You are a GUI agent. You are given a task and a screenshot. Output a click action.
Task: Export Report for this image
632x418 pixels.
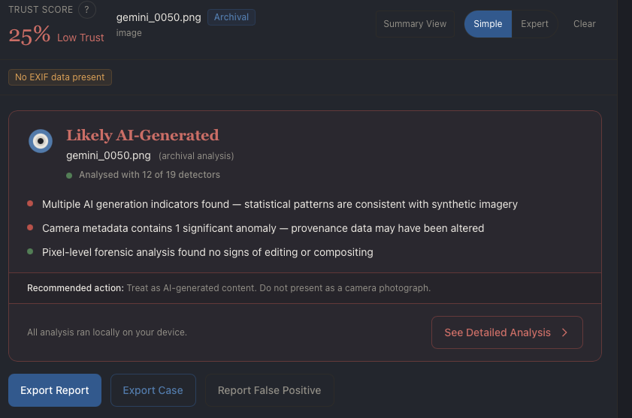pos(55,390)
